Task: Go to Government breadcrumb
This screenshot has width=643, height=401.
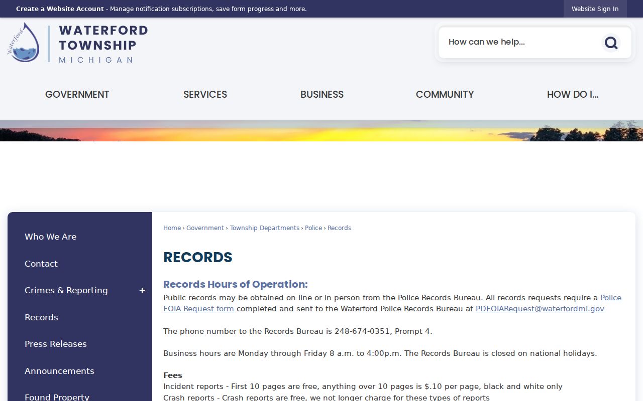Action: [x=205, y=228]
